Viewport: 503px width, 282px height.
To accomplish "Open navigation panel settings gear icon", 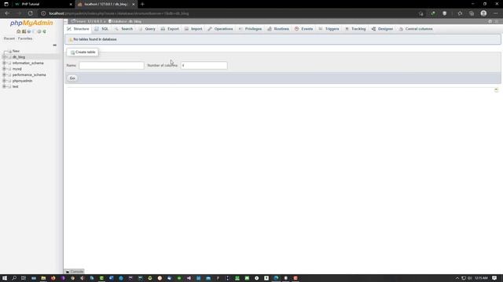I will (x=39, y=31).
